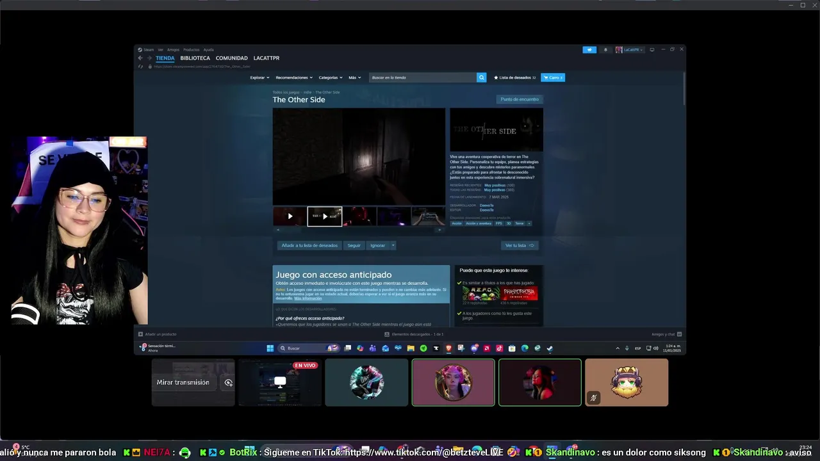Go back with Steam's back arrow

point(140,58)
